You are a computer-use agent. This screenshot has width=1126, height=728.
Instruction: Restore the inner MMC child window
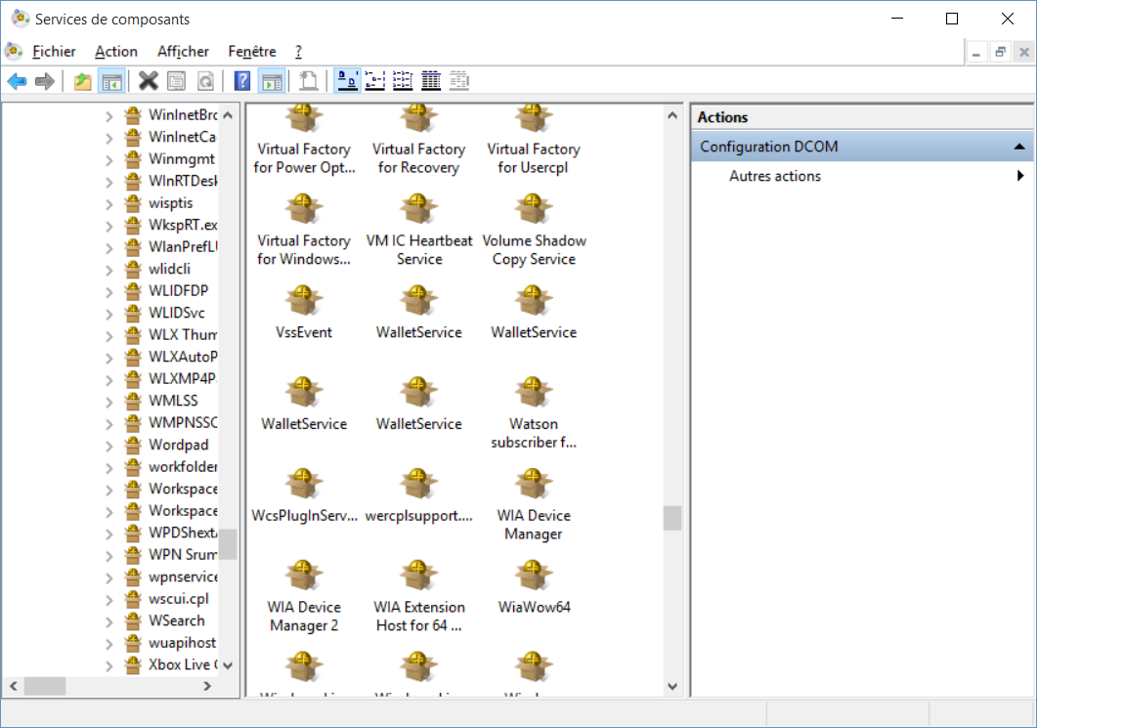[1000, 53]
